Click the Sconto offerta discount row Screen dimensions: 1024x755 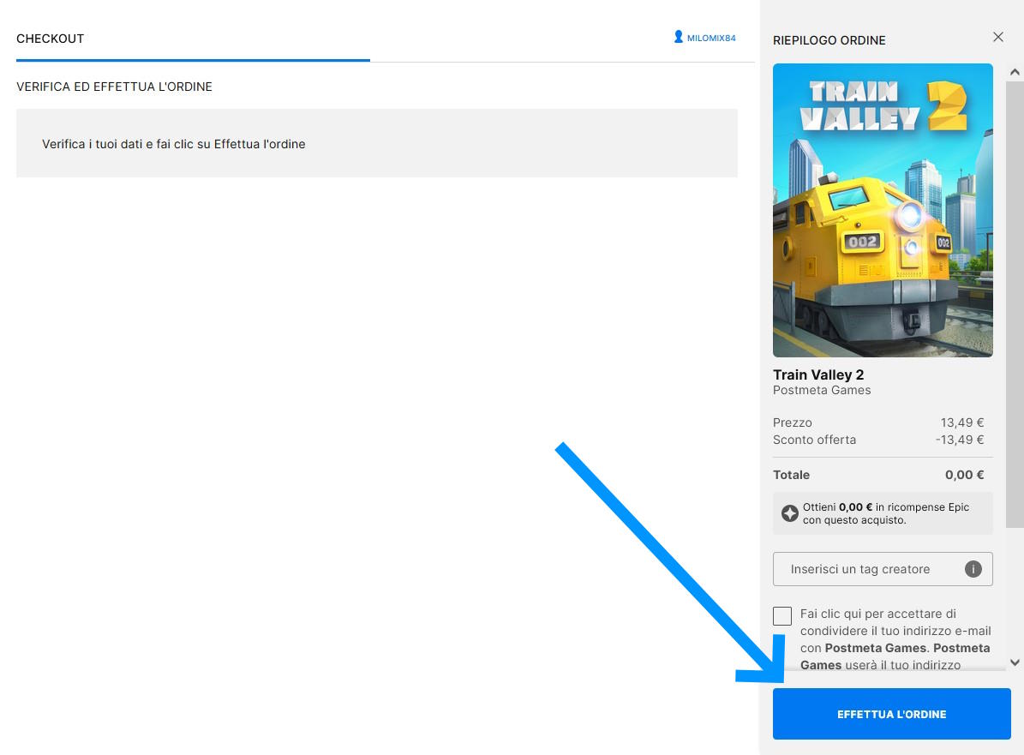[x=878, y=440]
